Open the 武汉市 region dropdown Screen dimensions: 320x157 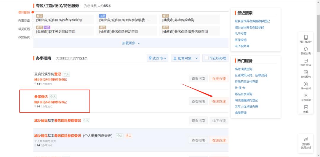pyautogui.click(x=157, y=58)
